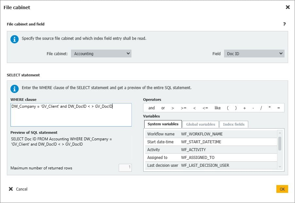
Task: Insert the opening parenthesis operator
Action: coord(228,108)
